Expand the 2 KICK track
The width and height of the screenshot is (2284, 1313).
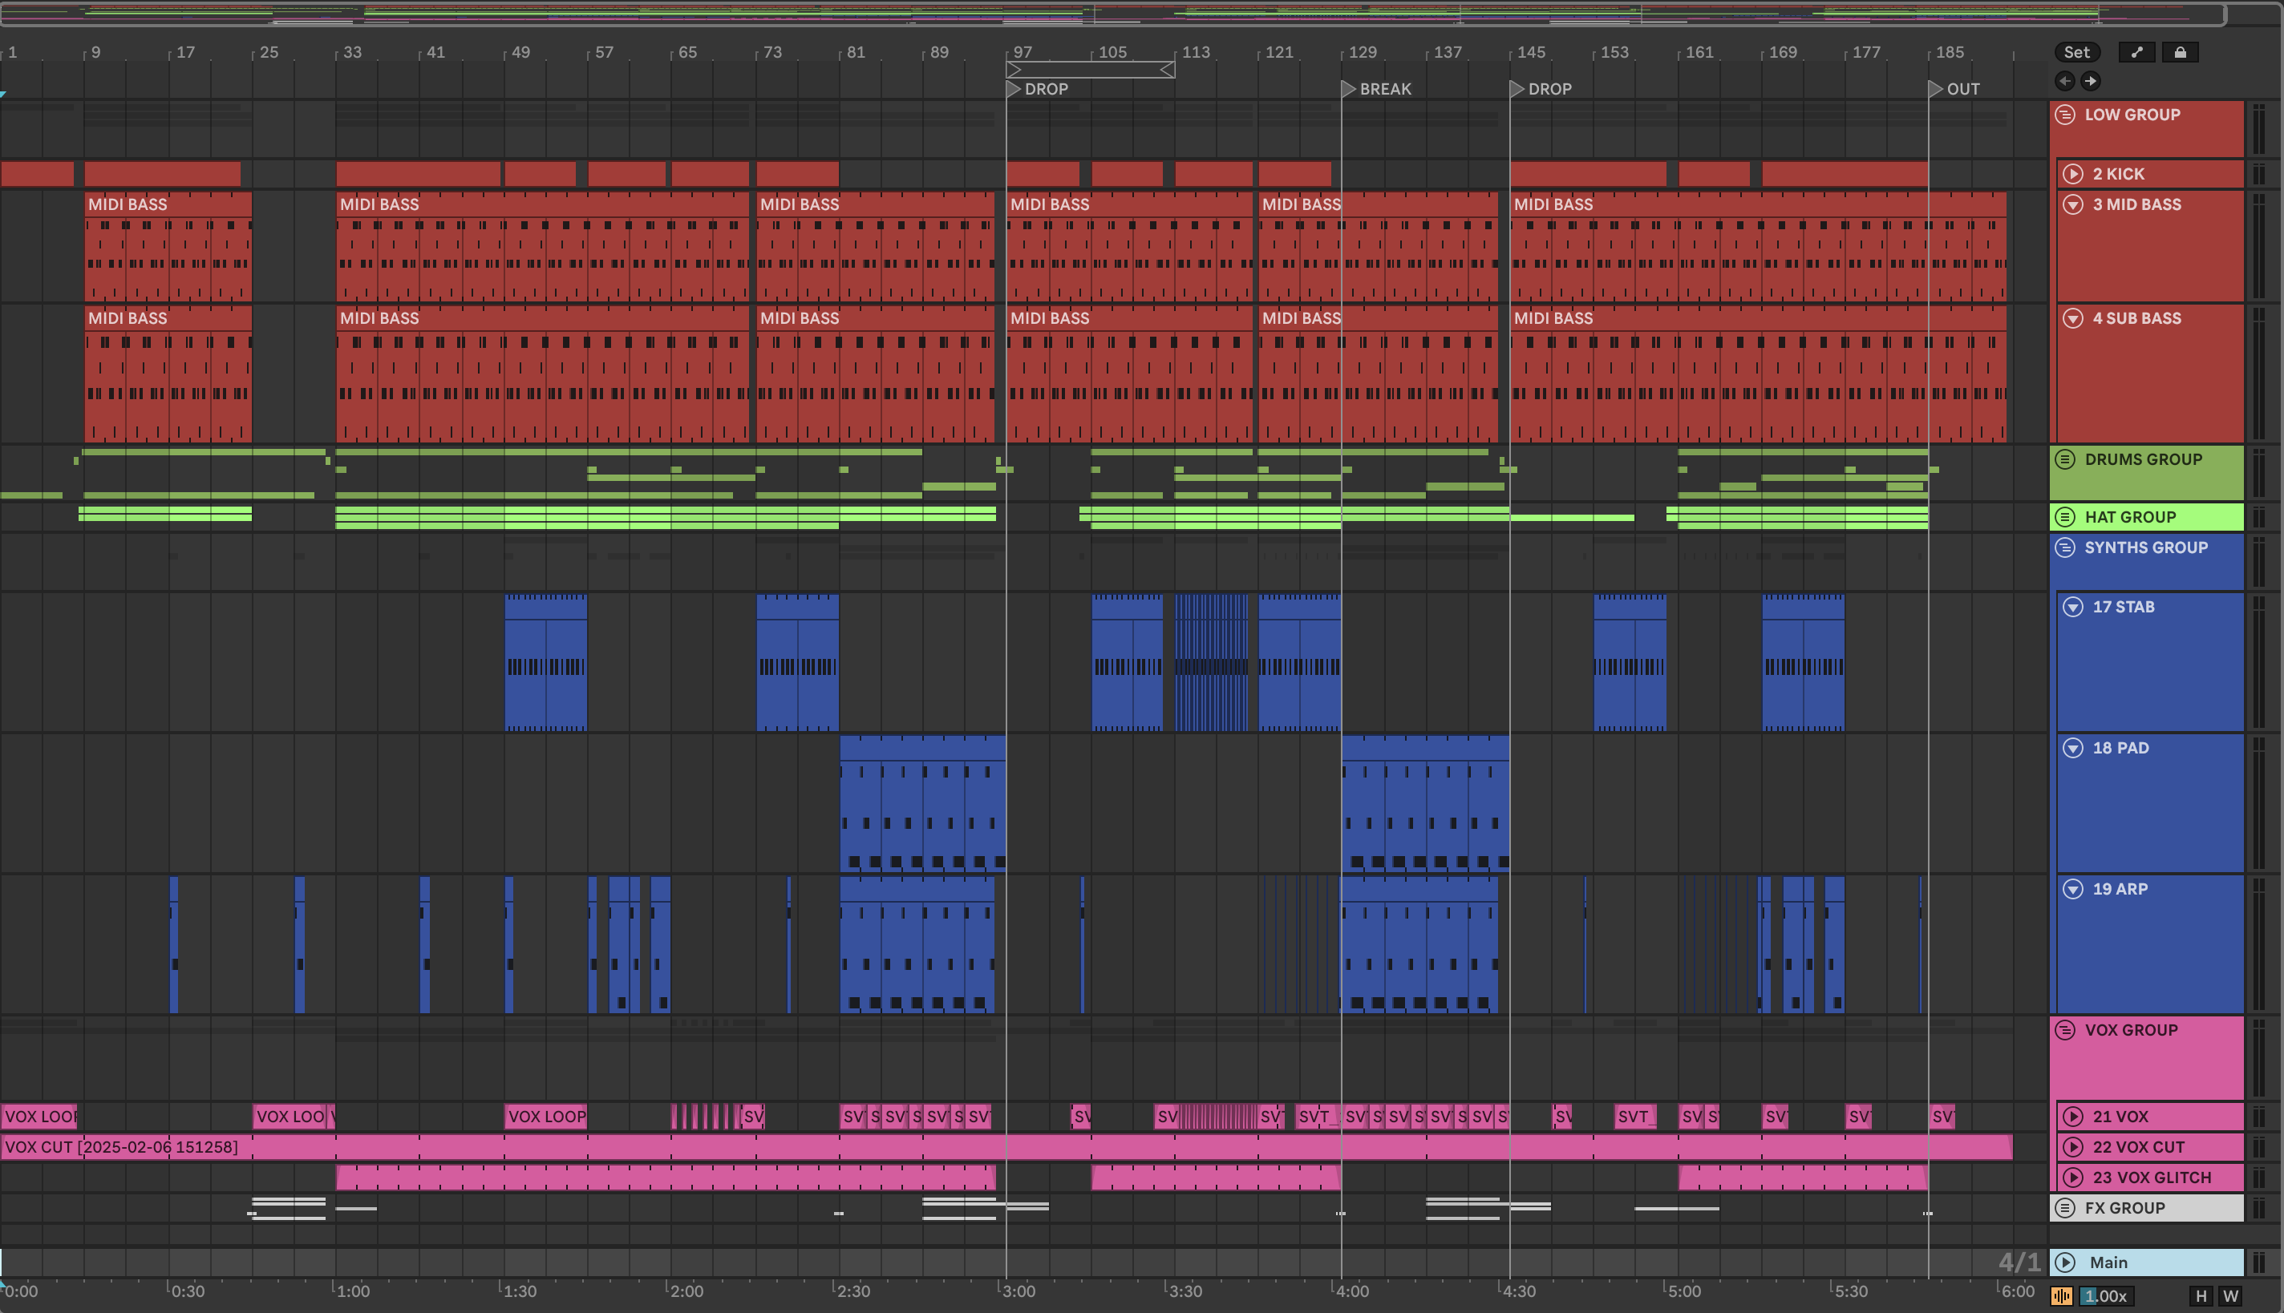(2073, 174)
